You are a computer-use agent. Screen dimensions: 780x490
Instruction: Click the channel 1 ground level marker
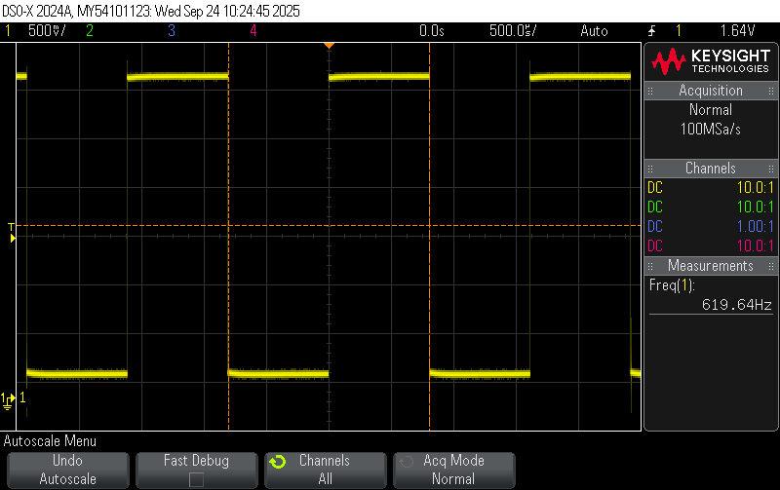click(10, 398)
